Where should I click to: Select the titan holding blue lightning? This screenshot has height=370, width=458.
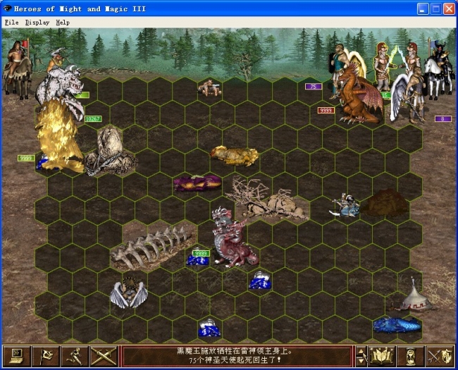(410, 58)
